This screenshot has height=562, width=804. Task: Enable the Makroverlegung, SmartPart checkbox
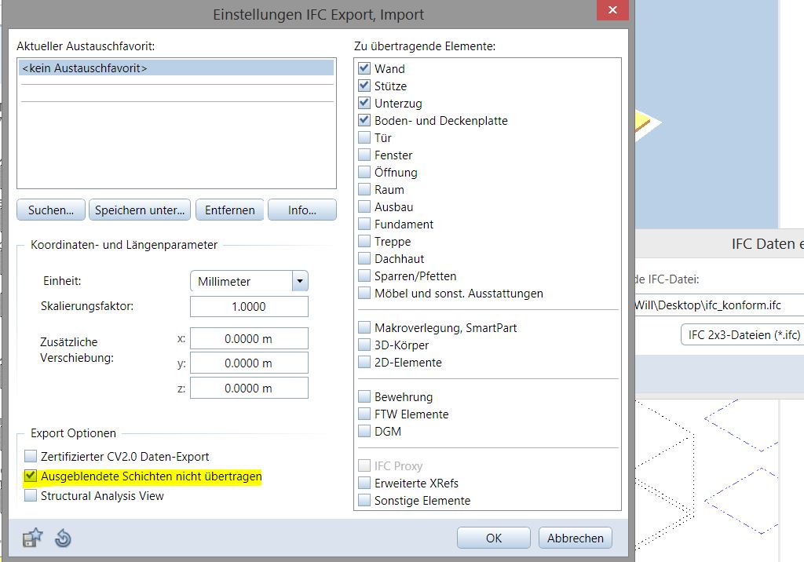(x=364, y=328)
